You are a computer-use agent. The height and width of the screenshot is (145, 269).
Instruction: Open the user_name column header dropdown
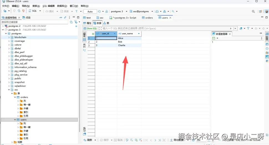coord(139,34)
